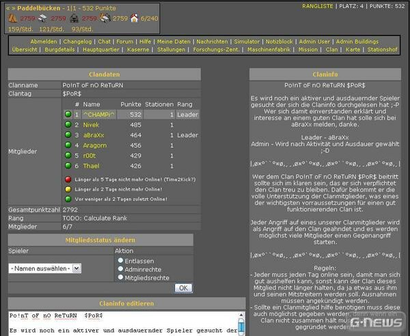Click the coal cart resource icon

pos(74,18)
